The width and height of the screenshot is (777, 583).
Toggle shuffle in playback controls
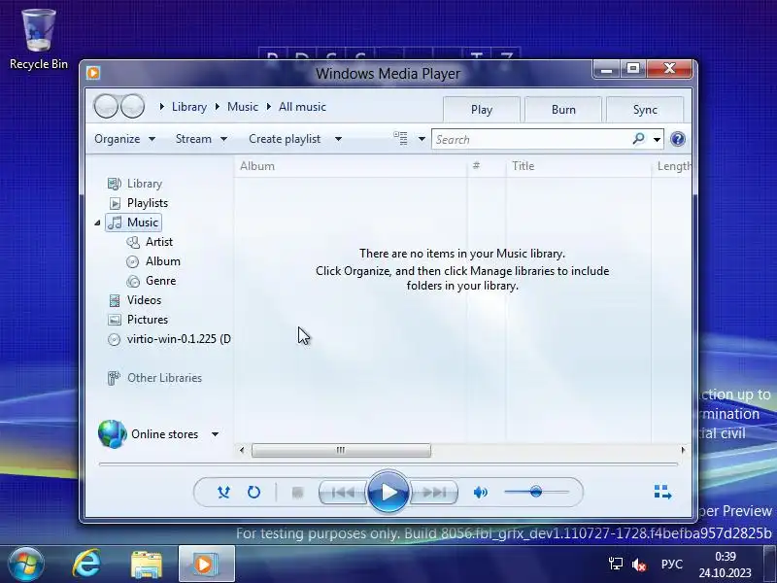(223, 492)
